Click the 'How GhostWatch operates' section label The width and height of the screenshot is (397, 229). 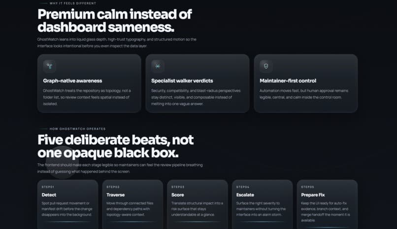[77, 129]
